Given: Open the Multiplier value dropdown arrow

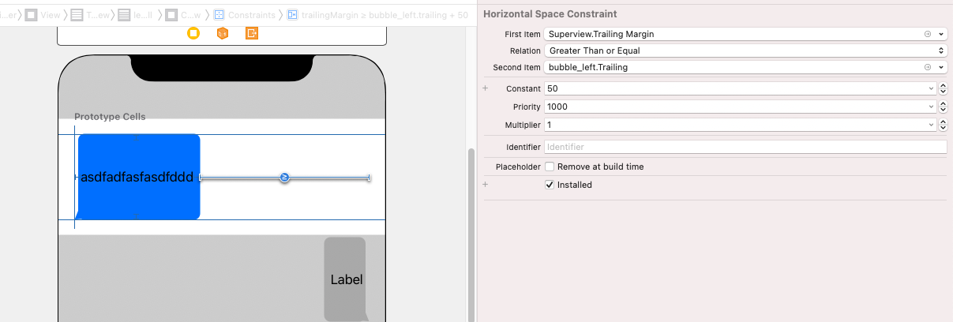Looking at the screenshot, I should tap(932, 125).
